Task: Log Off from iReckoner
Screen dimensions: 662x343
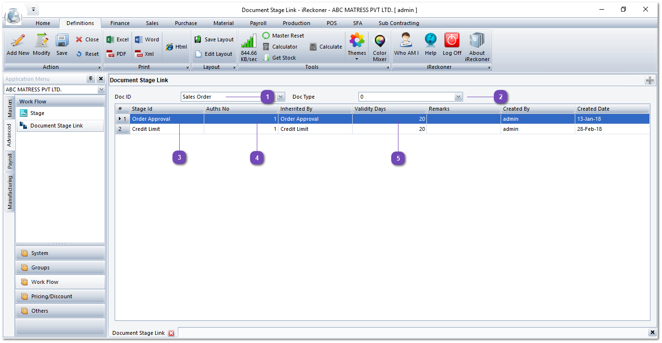Action: click(x=451, y=46)
